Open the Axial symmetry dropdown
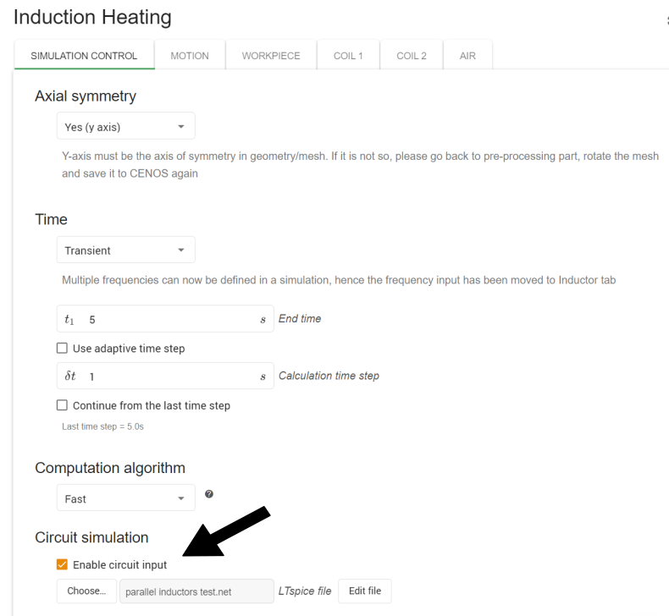Image resolution: width=669 pixels, height=616 pixels. click(x=125, y=127)
